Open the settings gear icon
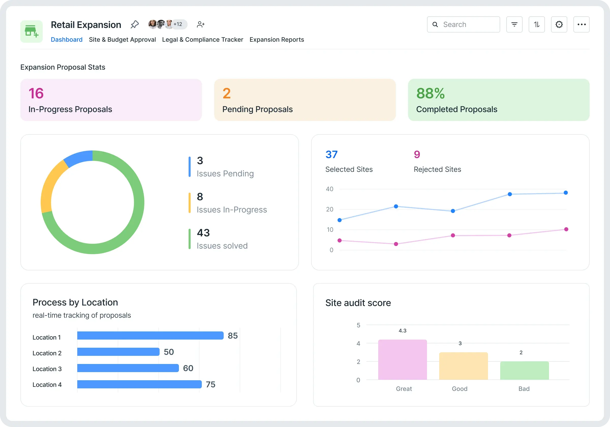Screen dimensions: 610x427 coord(559,24)
